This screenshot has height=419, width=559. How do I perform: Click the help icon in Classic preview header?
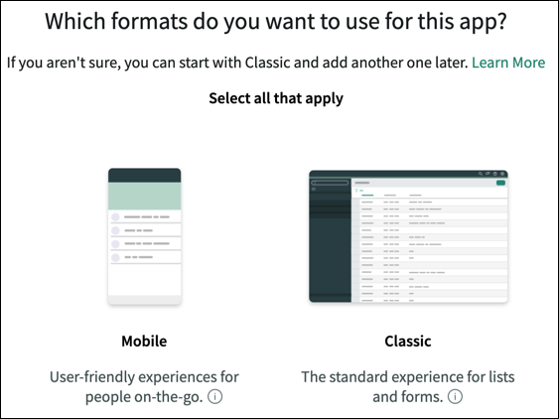[494, 174]
